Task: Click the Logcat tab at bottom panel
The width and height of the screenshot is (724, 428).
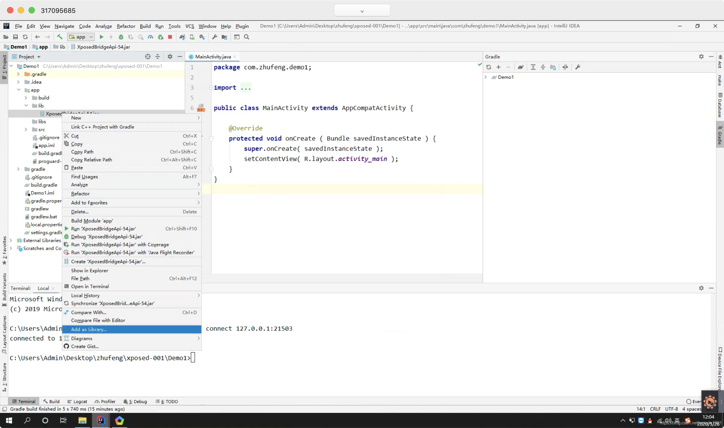Action: [x=80, y=401]
